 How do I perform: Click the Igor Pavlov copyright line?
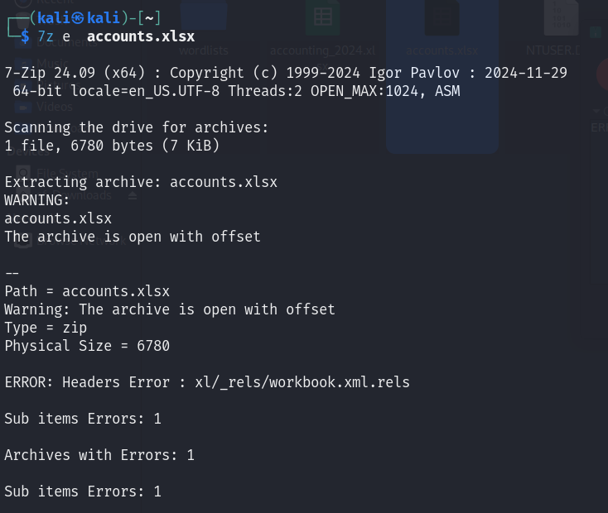pos(286,73)
